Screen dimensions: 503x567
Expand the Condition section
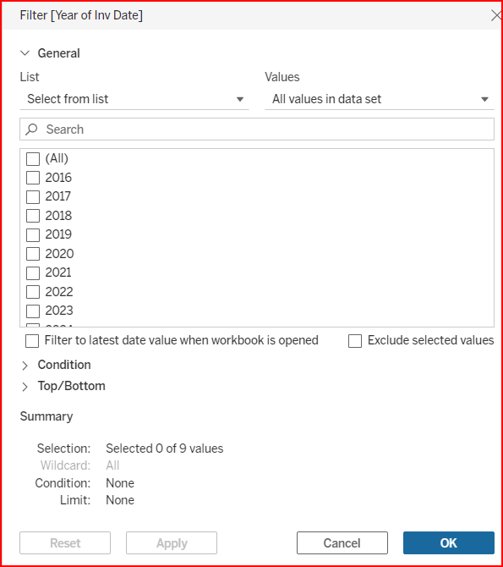(x=25, y=366)
